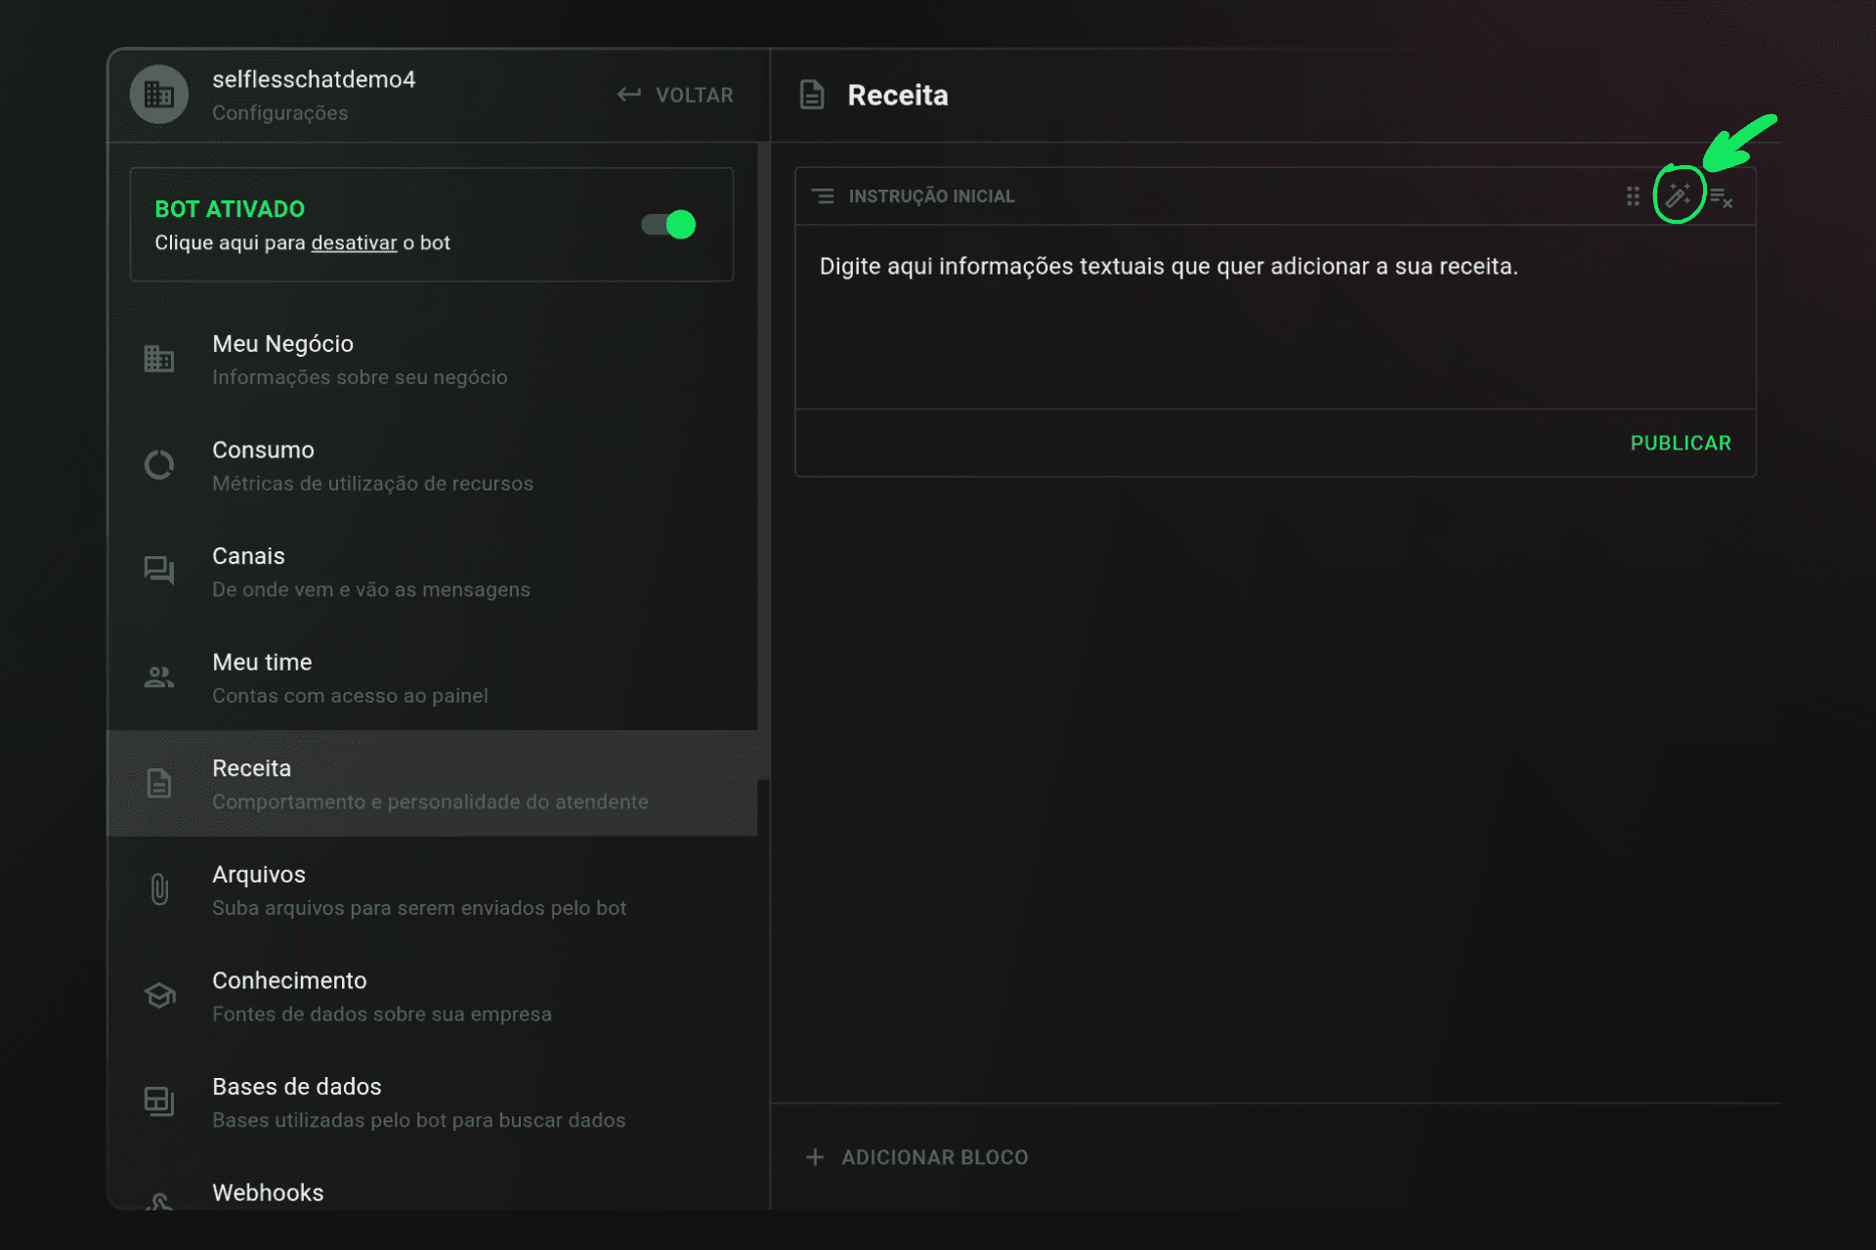Image resolution: width=1876 pixels, height=1250 pixels.
Task: Click the VOLTAR back button
Action: tap(675, 95)
